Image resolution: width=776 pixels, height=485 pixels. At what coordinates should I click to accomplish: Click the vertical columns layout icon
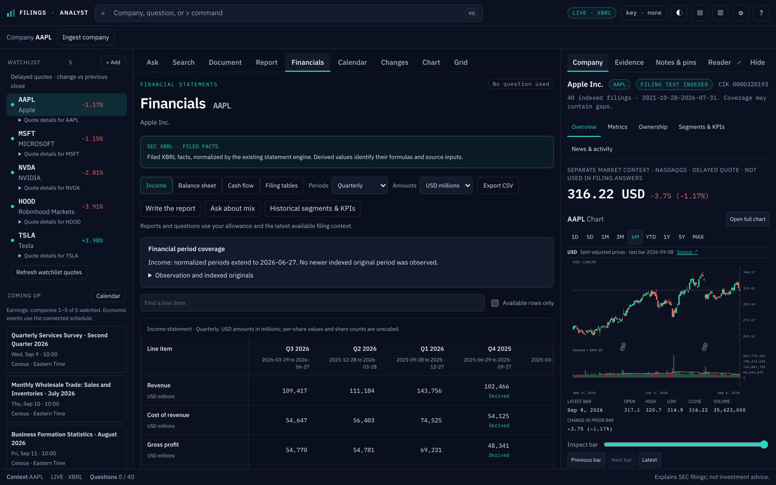click(720, 13)
